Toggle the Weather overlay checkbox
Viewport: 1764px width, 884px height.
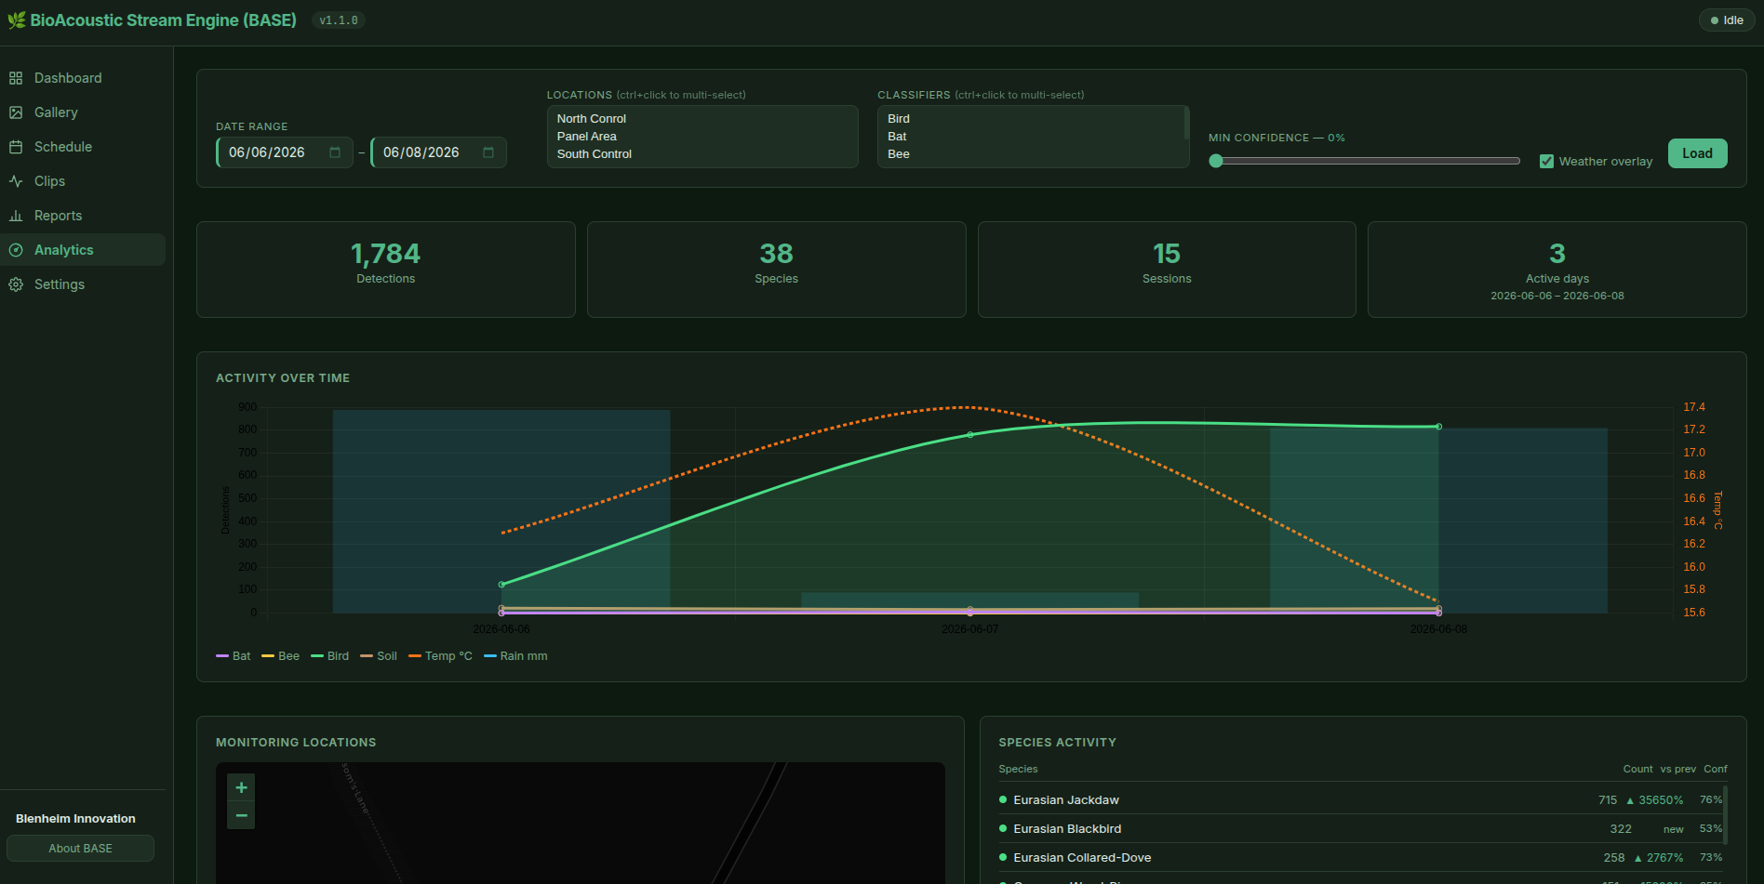tap(1546, 161)
